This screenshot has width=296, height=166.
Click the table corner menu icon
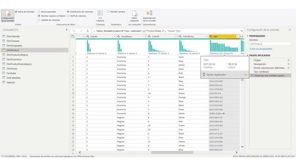pos(73,36)
